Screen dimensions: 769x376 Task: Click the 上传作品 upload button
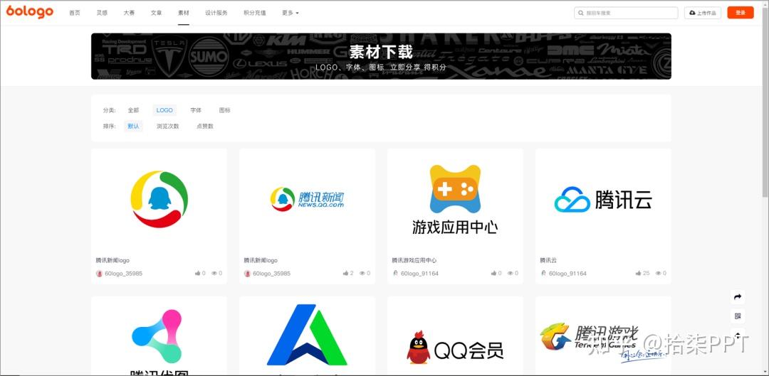coord(702,13)
